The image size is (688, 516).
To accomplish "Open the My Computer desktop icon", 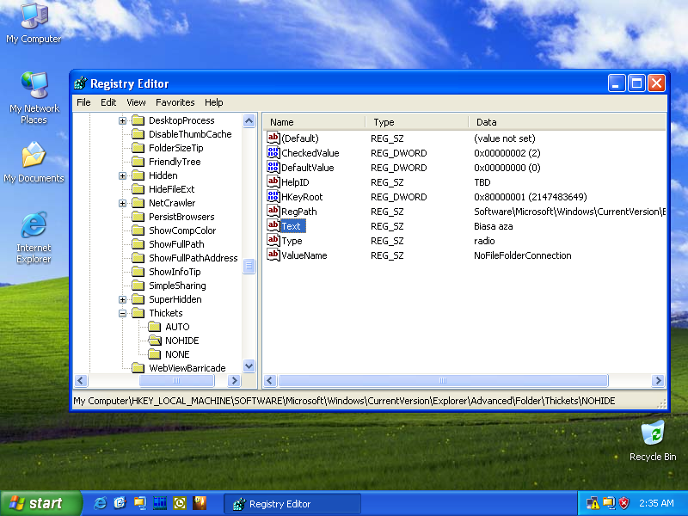I will tap(34, 23).
